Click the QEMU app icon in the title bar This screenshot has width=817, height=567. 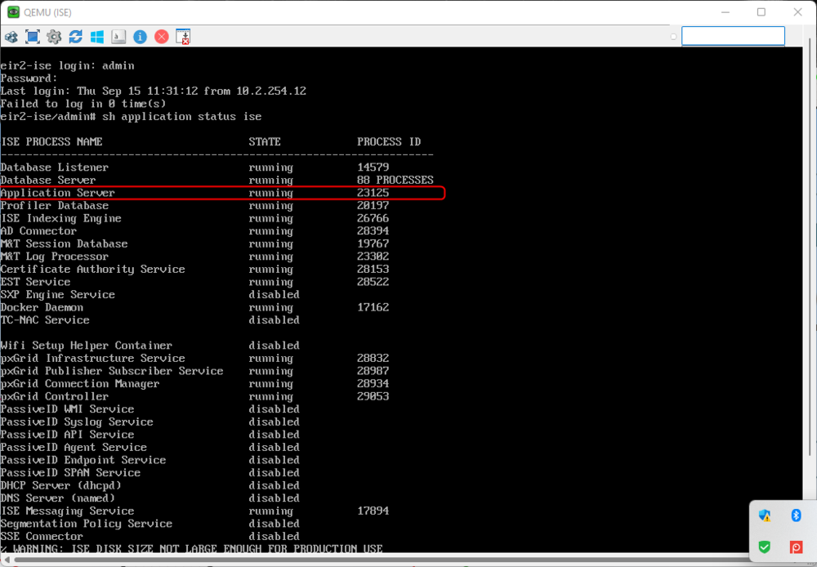pyautogui.click(x=14, y=12)
